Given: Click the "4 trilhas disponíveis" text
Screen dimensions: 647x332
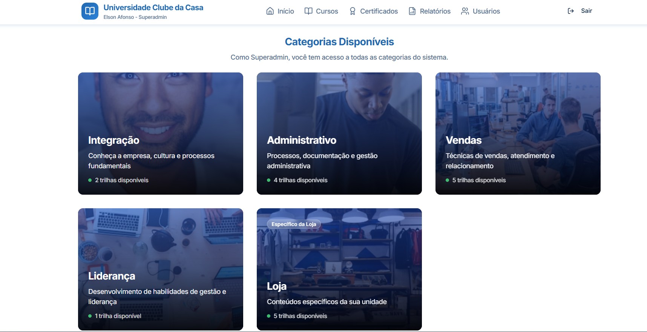Looking at the screenshot, I should tap(301, 180).
